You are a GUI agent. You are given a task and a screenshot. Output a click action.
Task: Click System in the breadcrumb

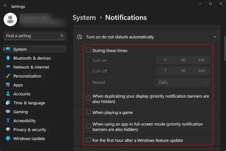[84, 17]
